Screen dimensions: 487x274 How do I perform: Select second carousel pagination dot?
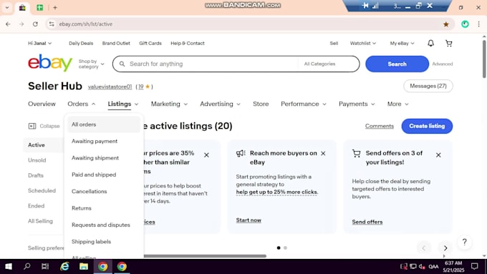pos(286,248)
